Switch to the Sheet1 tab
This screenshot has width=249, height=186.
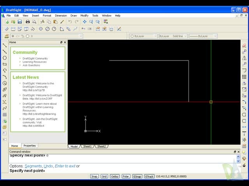coord(87,146)
